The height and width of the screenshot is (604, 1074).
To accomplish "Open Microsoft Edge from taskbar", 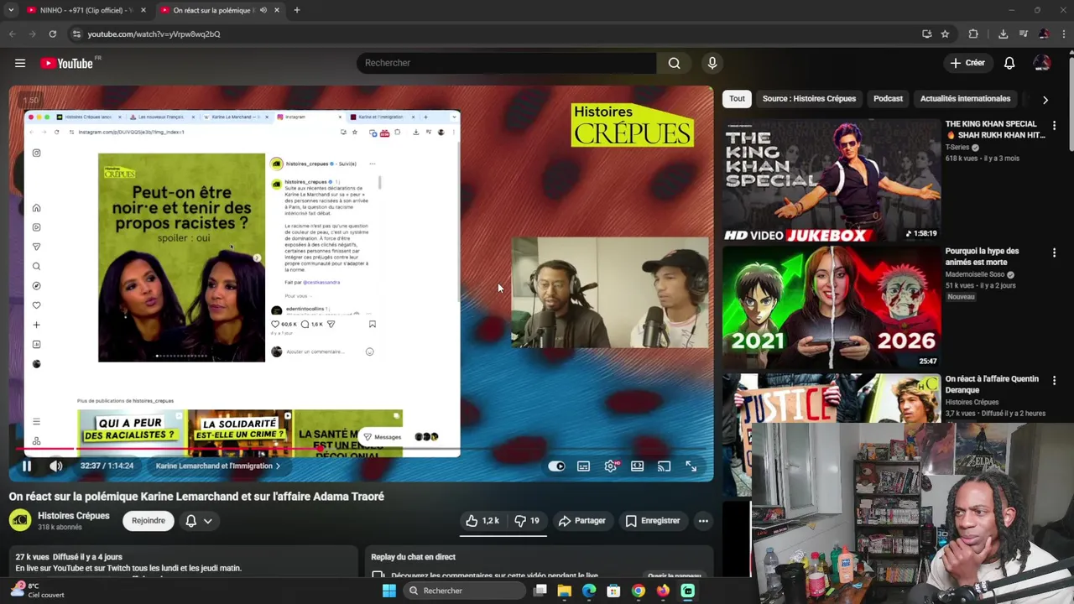I will coord(589,591).
